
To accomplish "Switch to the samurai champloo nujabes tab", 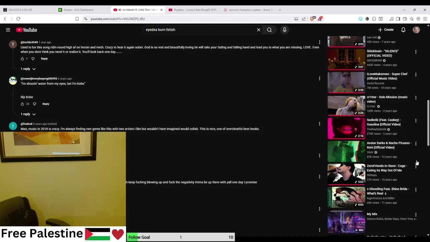I will pos(248,10).
